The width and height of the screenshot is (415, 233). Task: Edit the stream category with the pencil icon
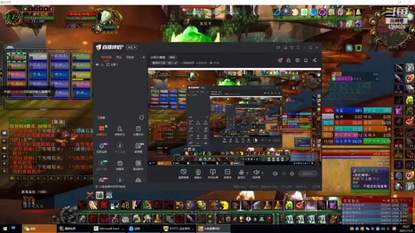(176, 63)
